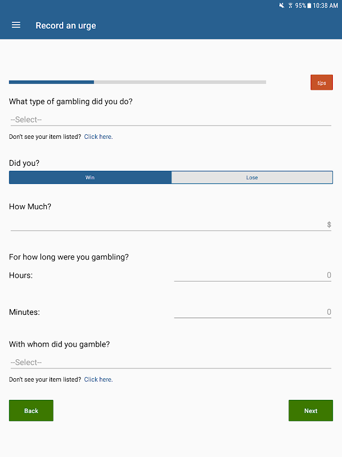Open the hamburger navigation menu
Image resolution: width=342 pixels, height=457 pixels.
coord(16,25)
